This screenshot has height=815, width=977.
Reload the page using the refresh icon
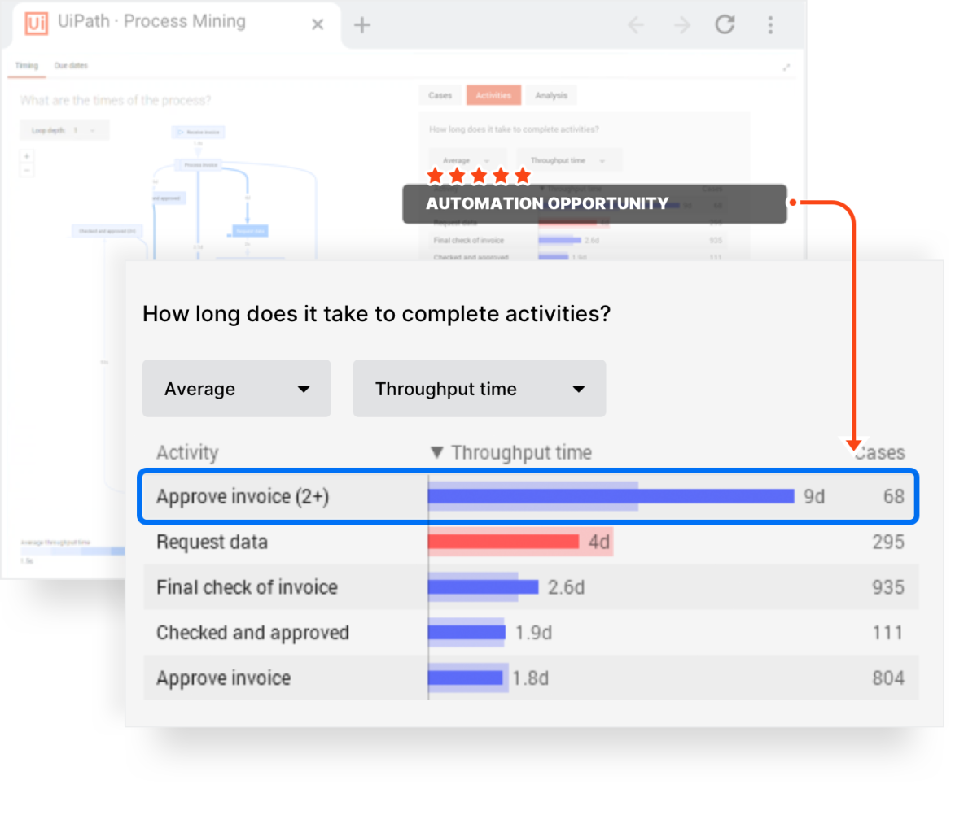point(725,24)
